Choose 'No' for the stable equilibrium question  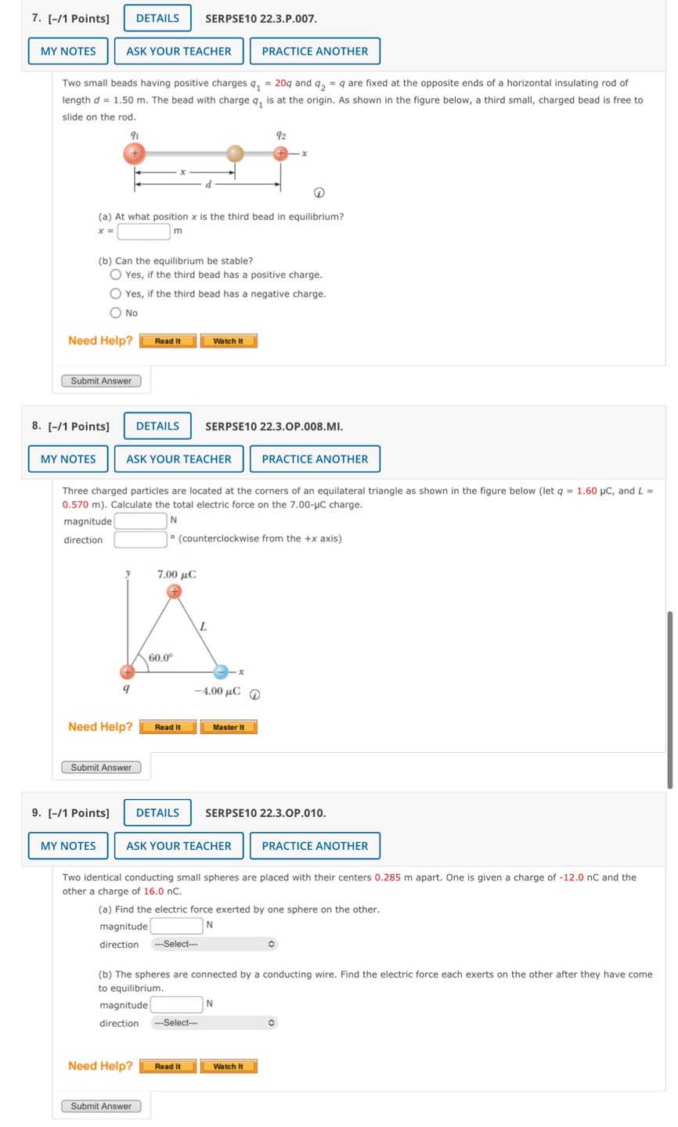tap(115, 312)
